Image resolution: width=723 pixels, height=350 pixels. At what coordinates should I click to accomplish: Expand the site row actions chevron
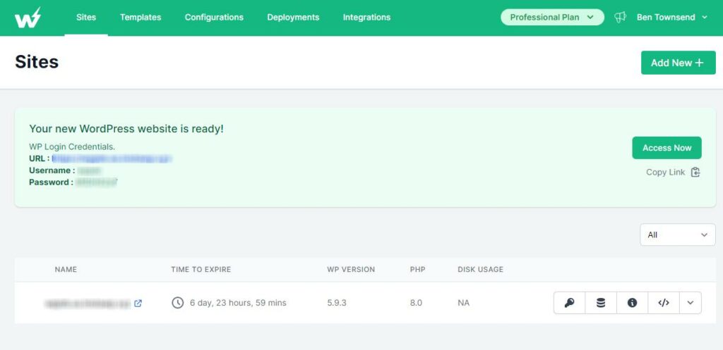click(x=691, y=303)
